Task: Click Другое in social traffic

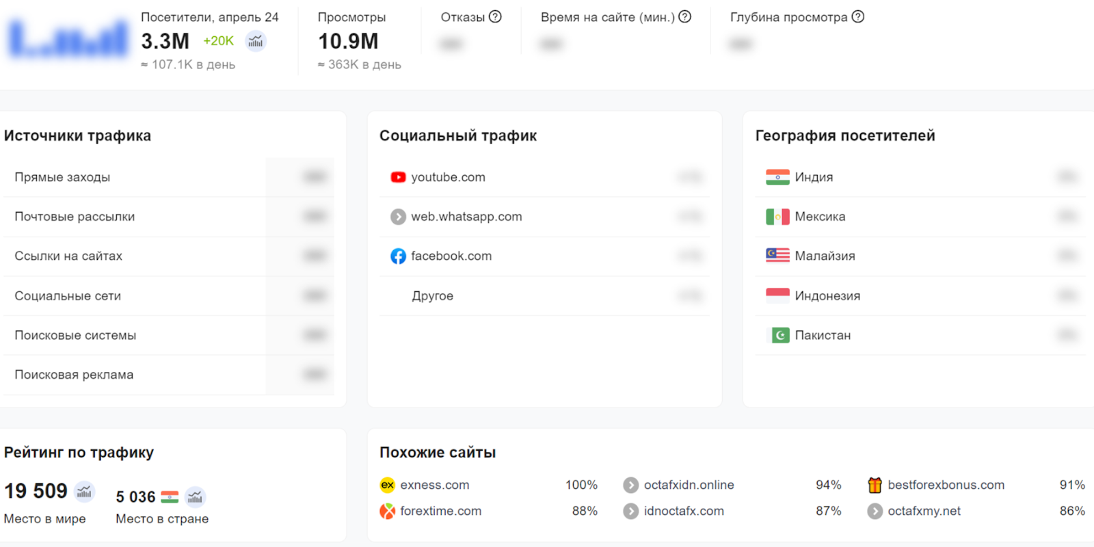Action: [433, 295]
